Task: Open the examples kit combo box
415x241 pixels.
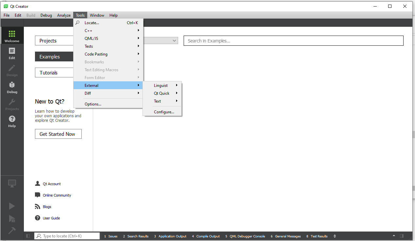Action: [160, 40]
